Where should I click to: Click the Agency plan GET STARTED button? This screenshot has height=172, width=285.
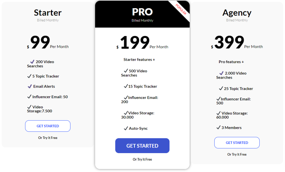click(237, 143)
